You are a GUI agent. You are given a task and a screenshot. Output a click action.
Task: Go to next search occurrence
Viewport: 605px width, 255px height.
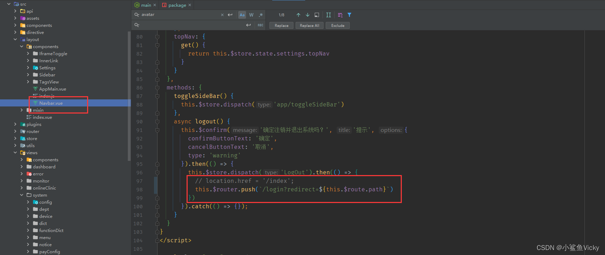(x=308, y=15)
